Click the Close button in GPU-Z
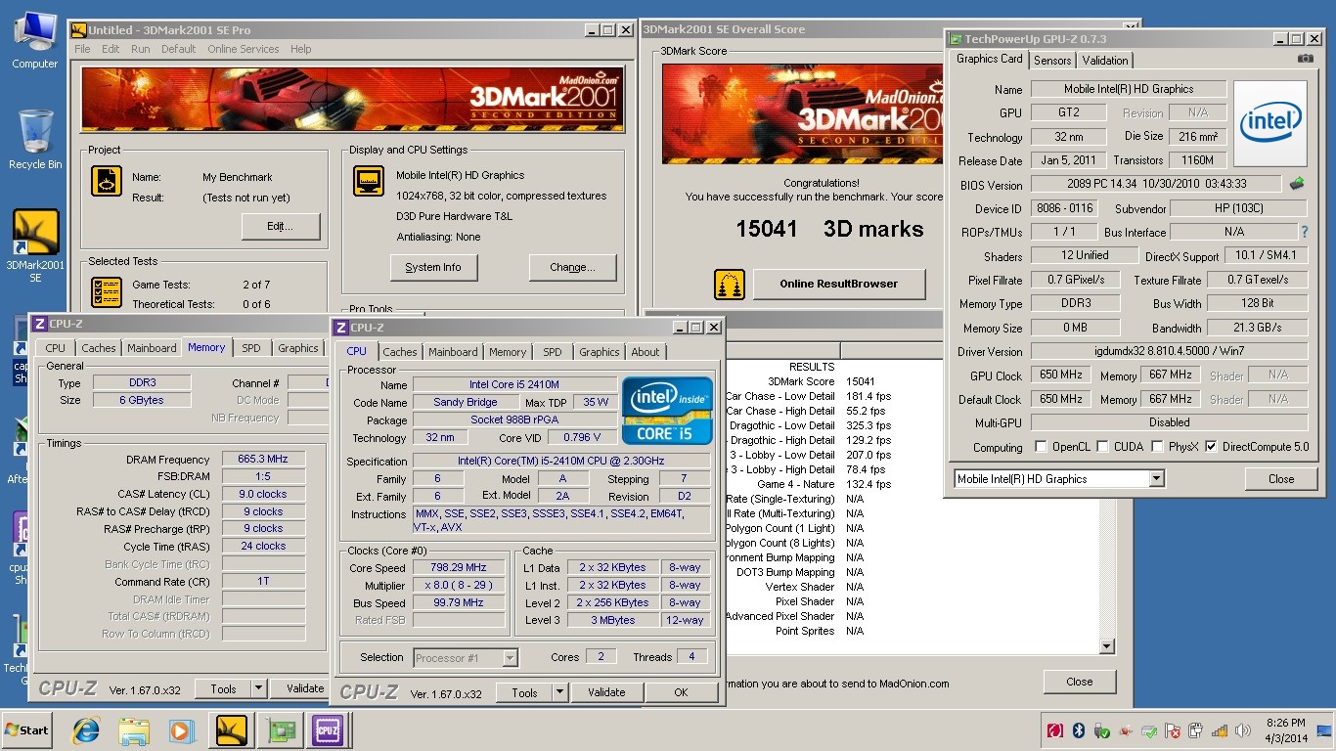The height and width of the screenshot is (751, 1336). [x=1281, y=479]
